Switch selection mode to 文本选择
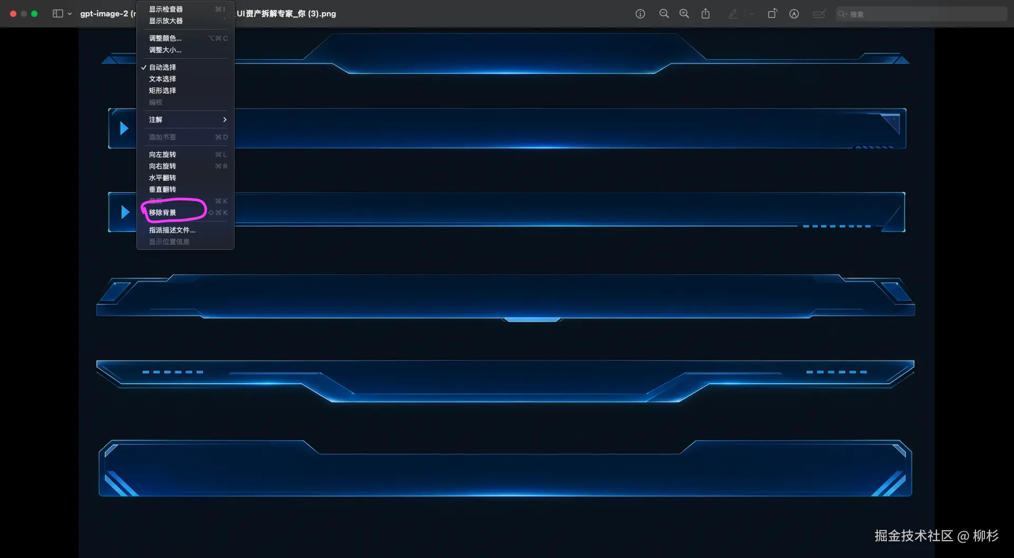 (163, 79)
